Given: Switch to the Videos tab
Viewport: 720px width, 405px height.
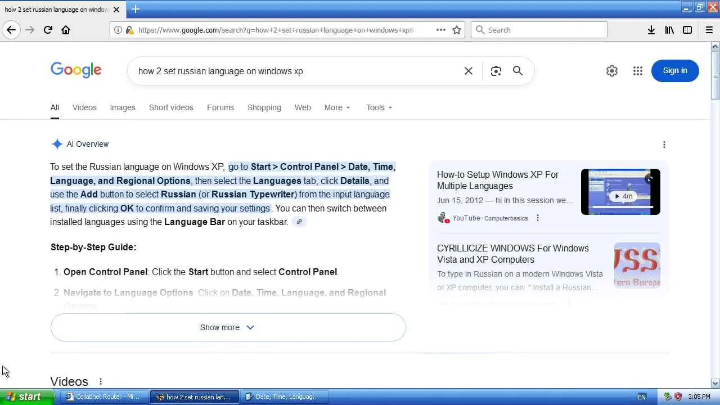Looking at the screenshot, I should 84,107.
